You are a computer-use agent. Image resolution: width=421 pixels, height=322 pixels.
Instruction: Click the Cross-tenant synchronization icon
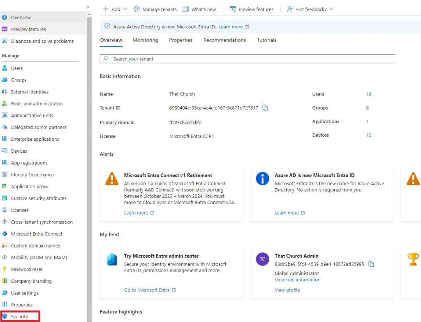coord(5,222)
